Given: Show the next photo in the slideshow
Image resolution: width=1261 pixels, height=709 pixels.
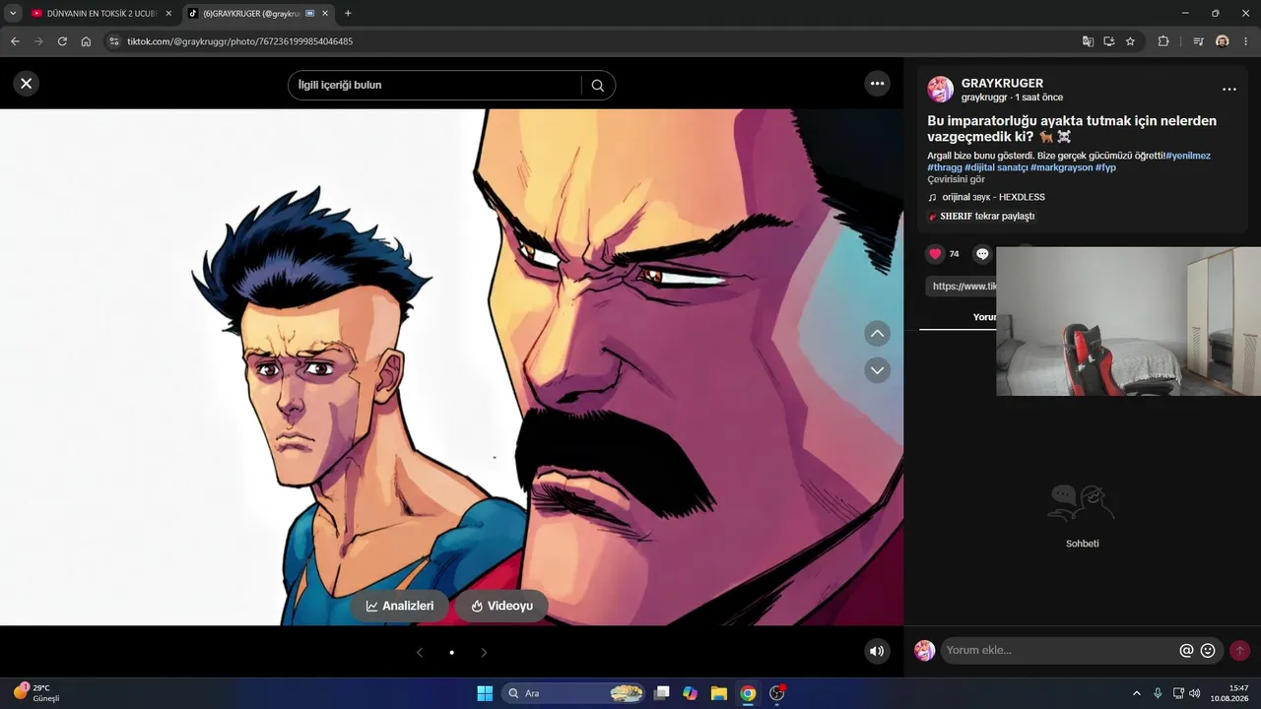Looking at the screenshot, I should pos(484,652).
